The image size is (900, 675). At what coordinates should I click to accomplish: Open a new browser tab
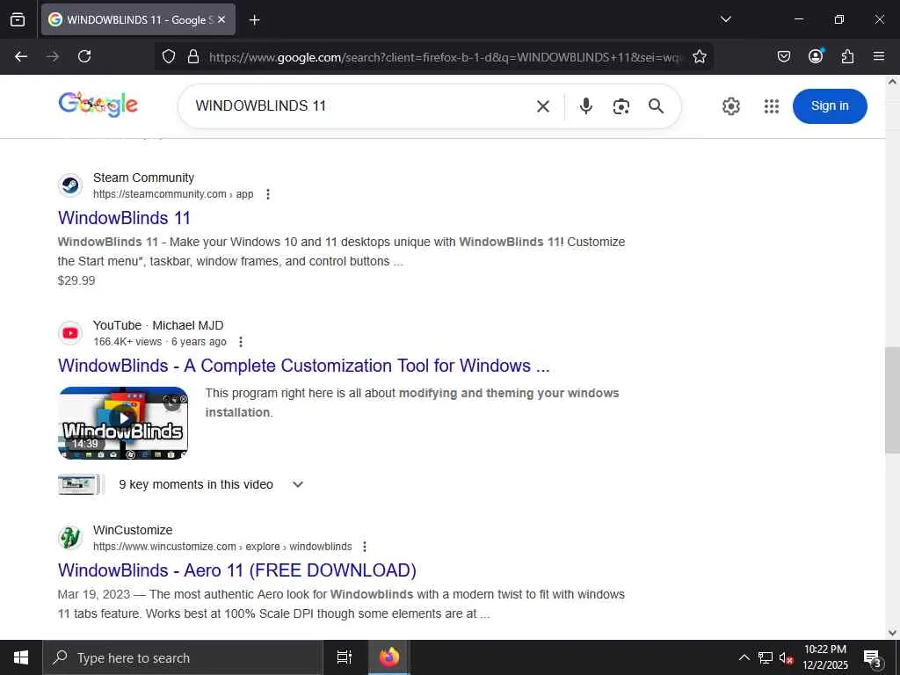click(254, 20)
